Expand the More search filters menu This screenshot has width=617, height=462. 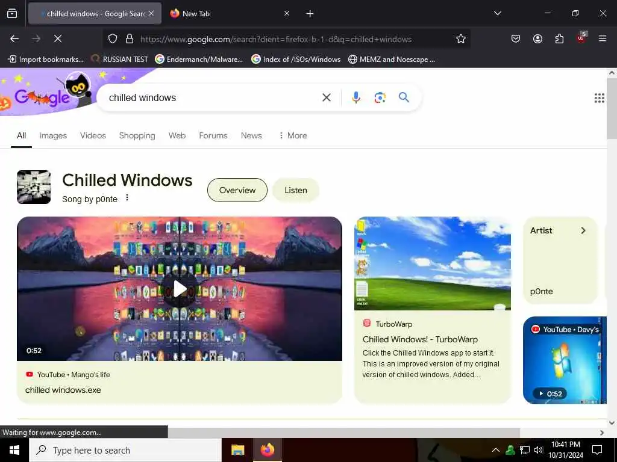293,135
